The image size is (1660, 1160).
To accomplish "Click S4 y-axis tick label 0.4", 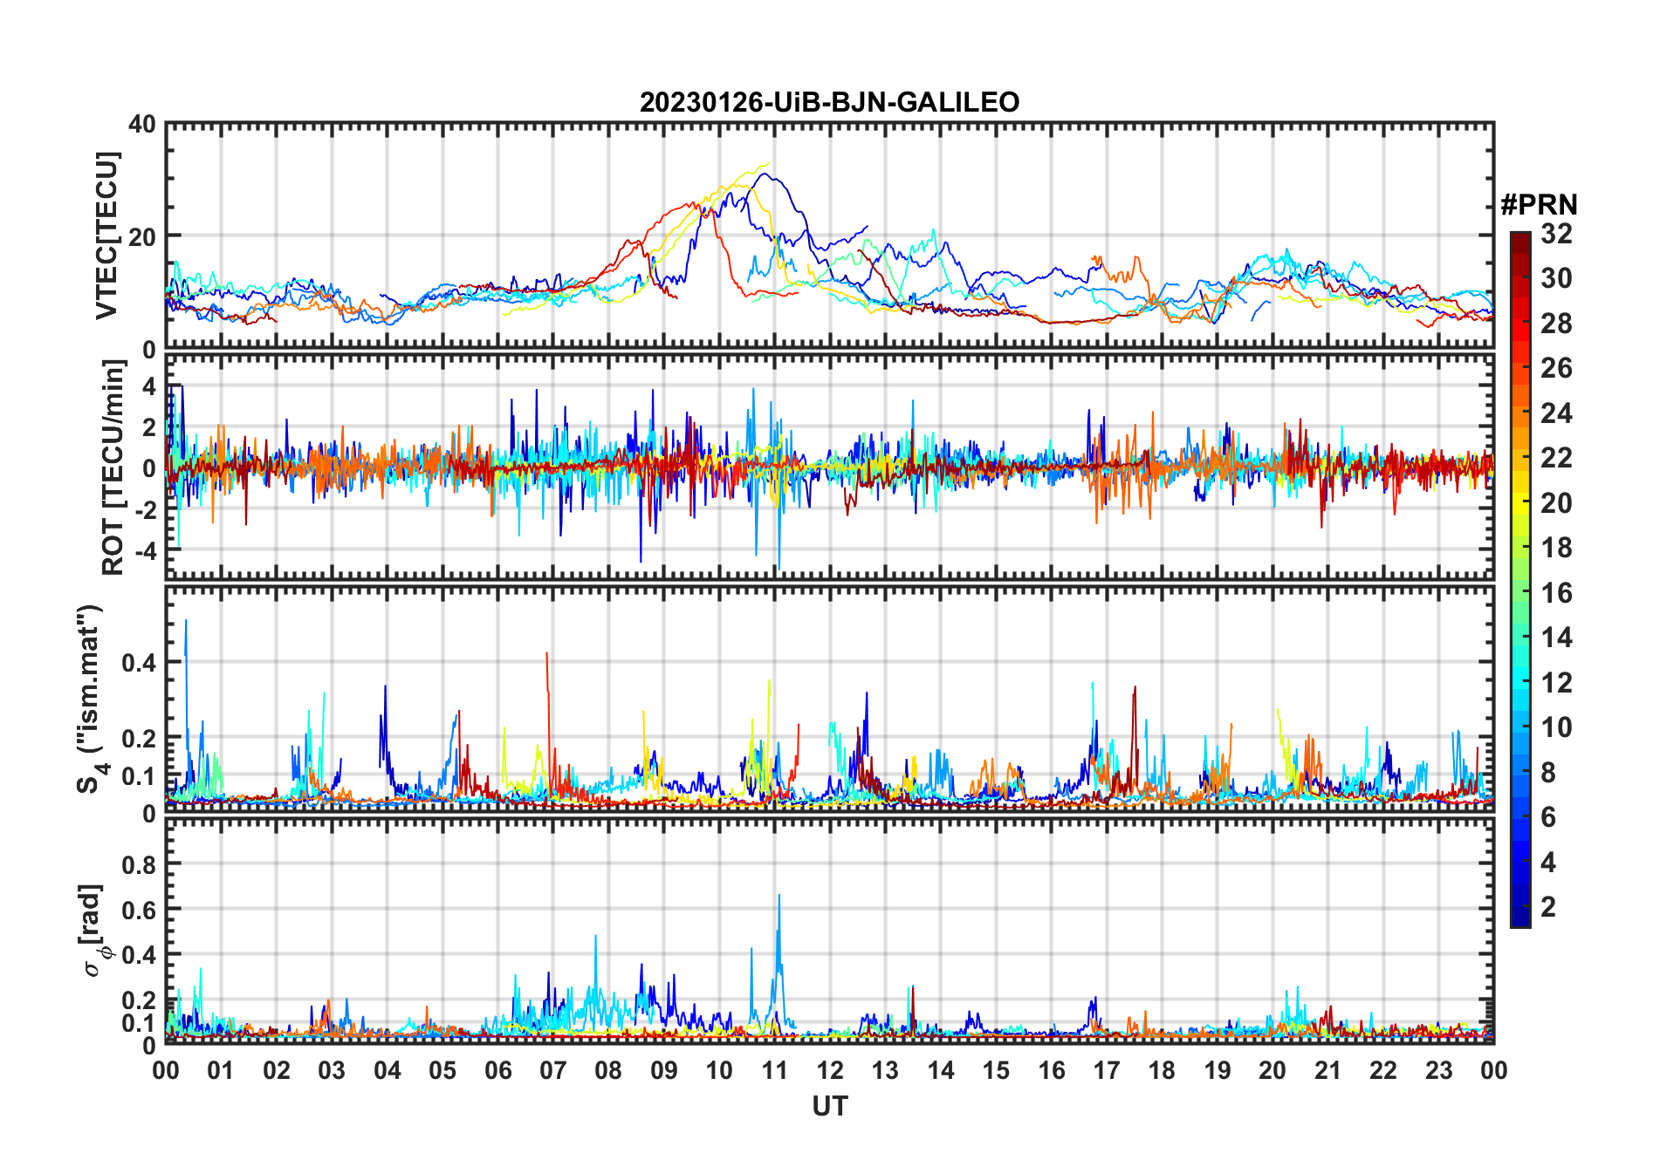I will coord(140,663).
